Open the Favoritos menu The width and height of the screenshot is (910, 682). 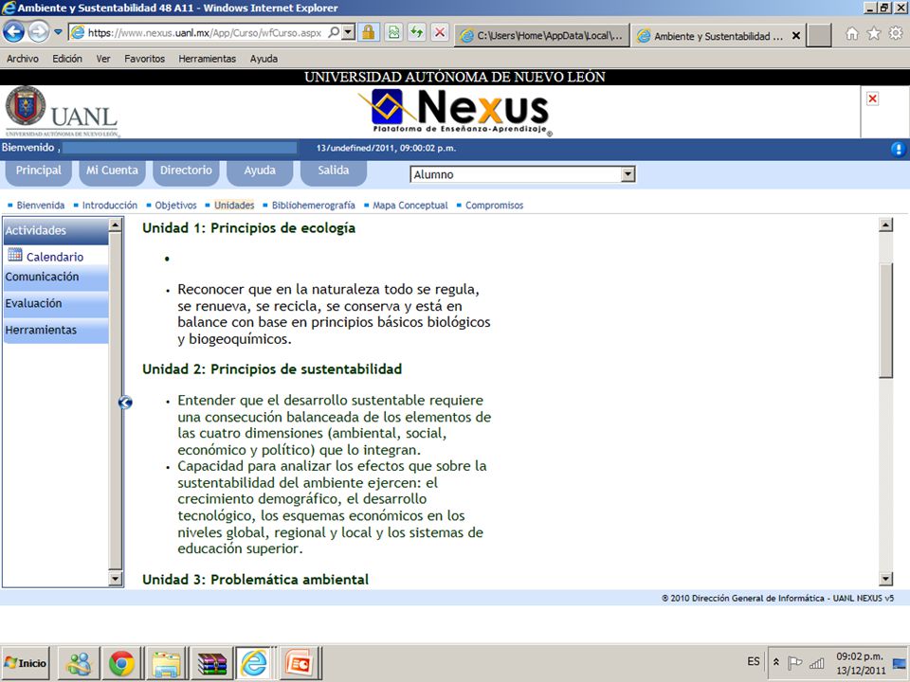click(144, 59)
